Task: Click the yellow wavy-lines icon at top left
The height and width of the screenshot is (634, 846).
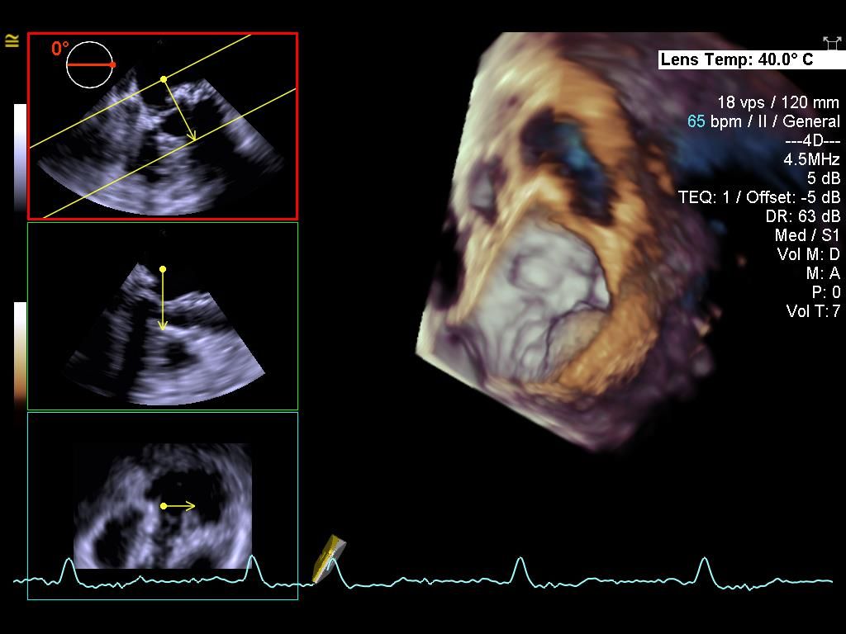Action: tap(12, 40)
